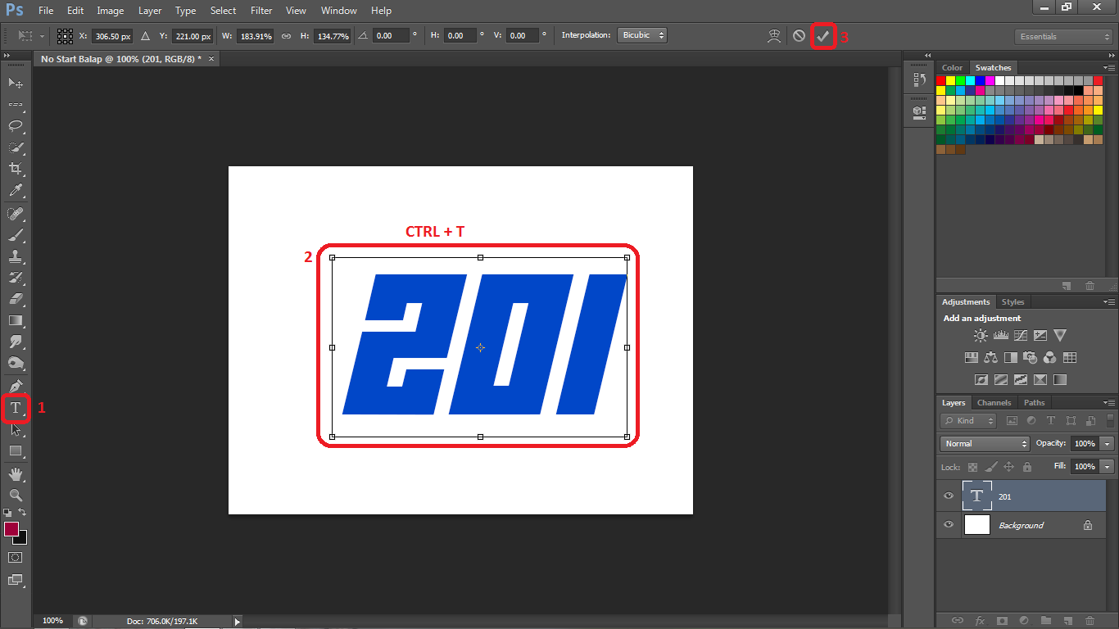Open the Opacity slider arrow

[x=1108, y=443]
